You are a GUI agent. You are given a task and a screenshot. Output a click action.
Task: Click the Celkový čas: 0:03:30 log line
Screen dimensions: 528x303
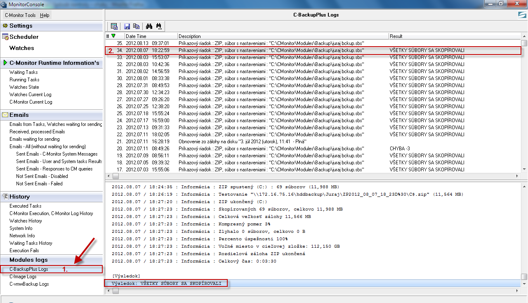pyautogui.click(x=194, y=261)
